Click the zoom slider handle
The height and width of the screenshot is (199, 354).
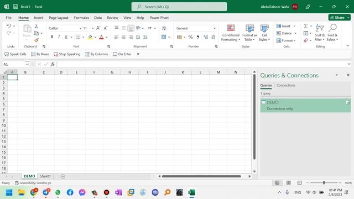pos(324,182)
